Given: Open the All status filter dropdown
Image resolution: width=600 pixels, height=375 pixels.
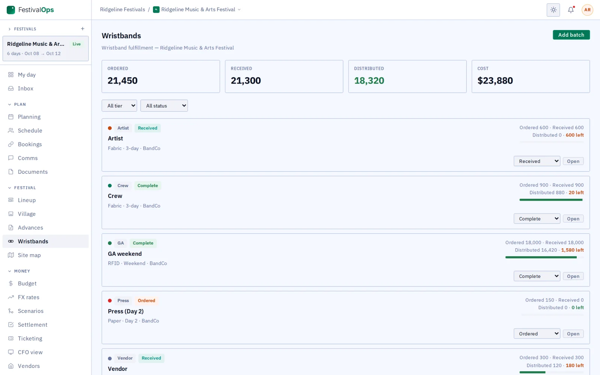Looking at the screenshot, I should [164, 106].
